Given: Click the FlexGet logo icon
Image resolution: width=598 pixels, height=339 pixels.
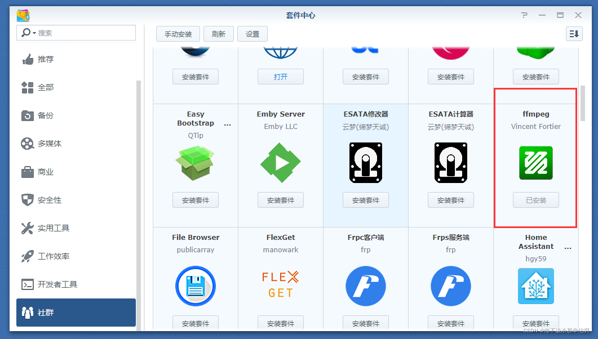Looking at the screenshot, I should click(280, 284).
